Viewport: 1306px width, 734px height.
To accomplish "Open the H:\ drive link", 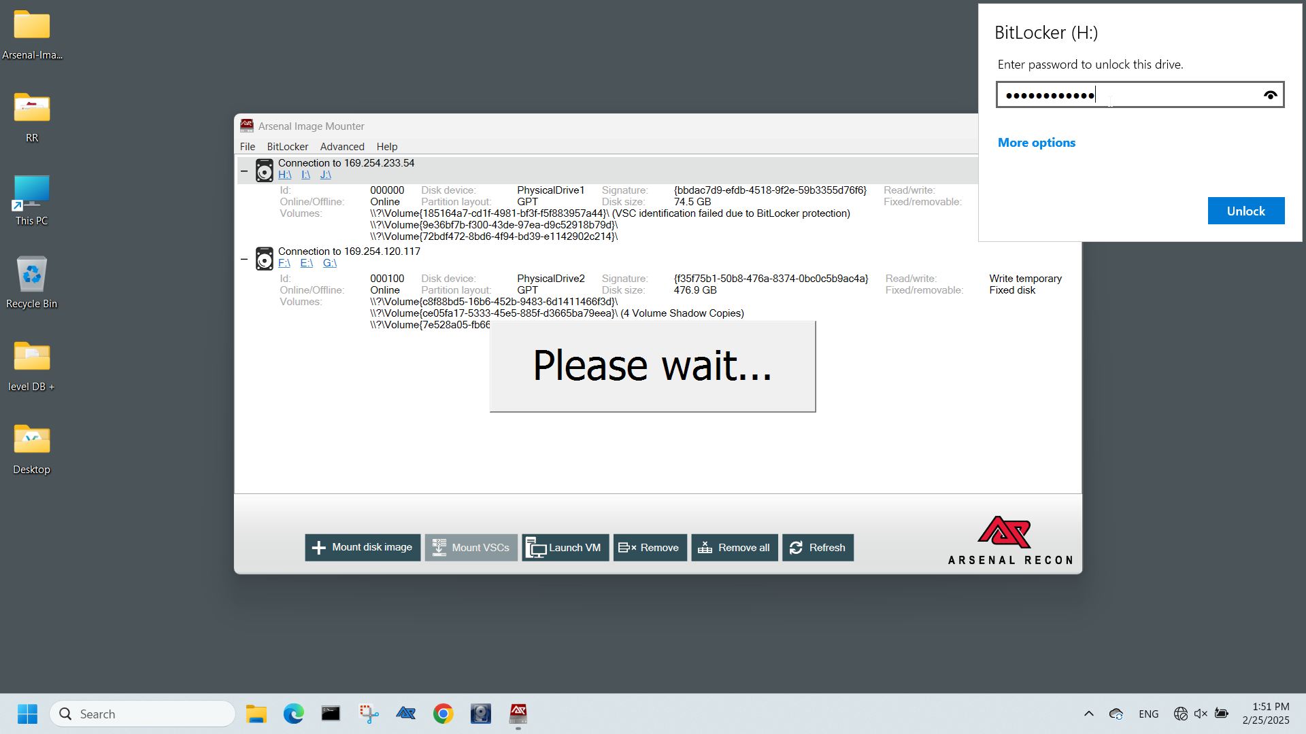I will pyautogui.click(x=284, y=175).
